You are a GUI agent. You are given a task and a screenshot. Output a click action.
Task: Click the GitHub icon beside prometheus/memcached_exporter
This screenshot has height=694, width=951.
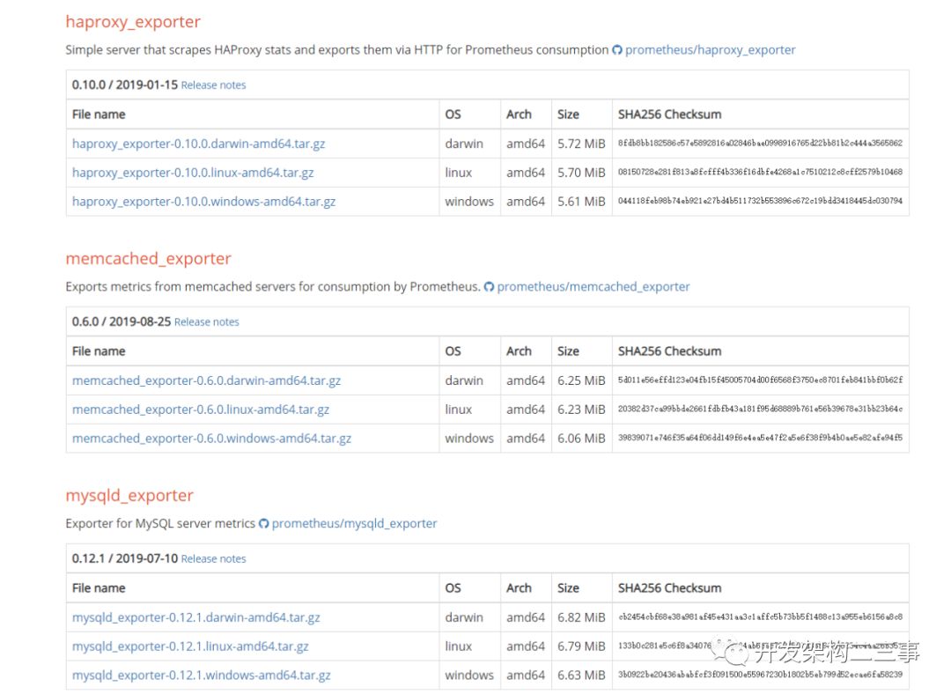(490, 287)
